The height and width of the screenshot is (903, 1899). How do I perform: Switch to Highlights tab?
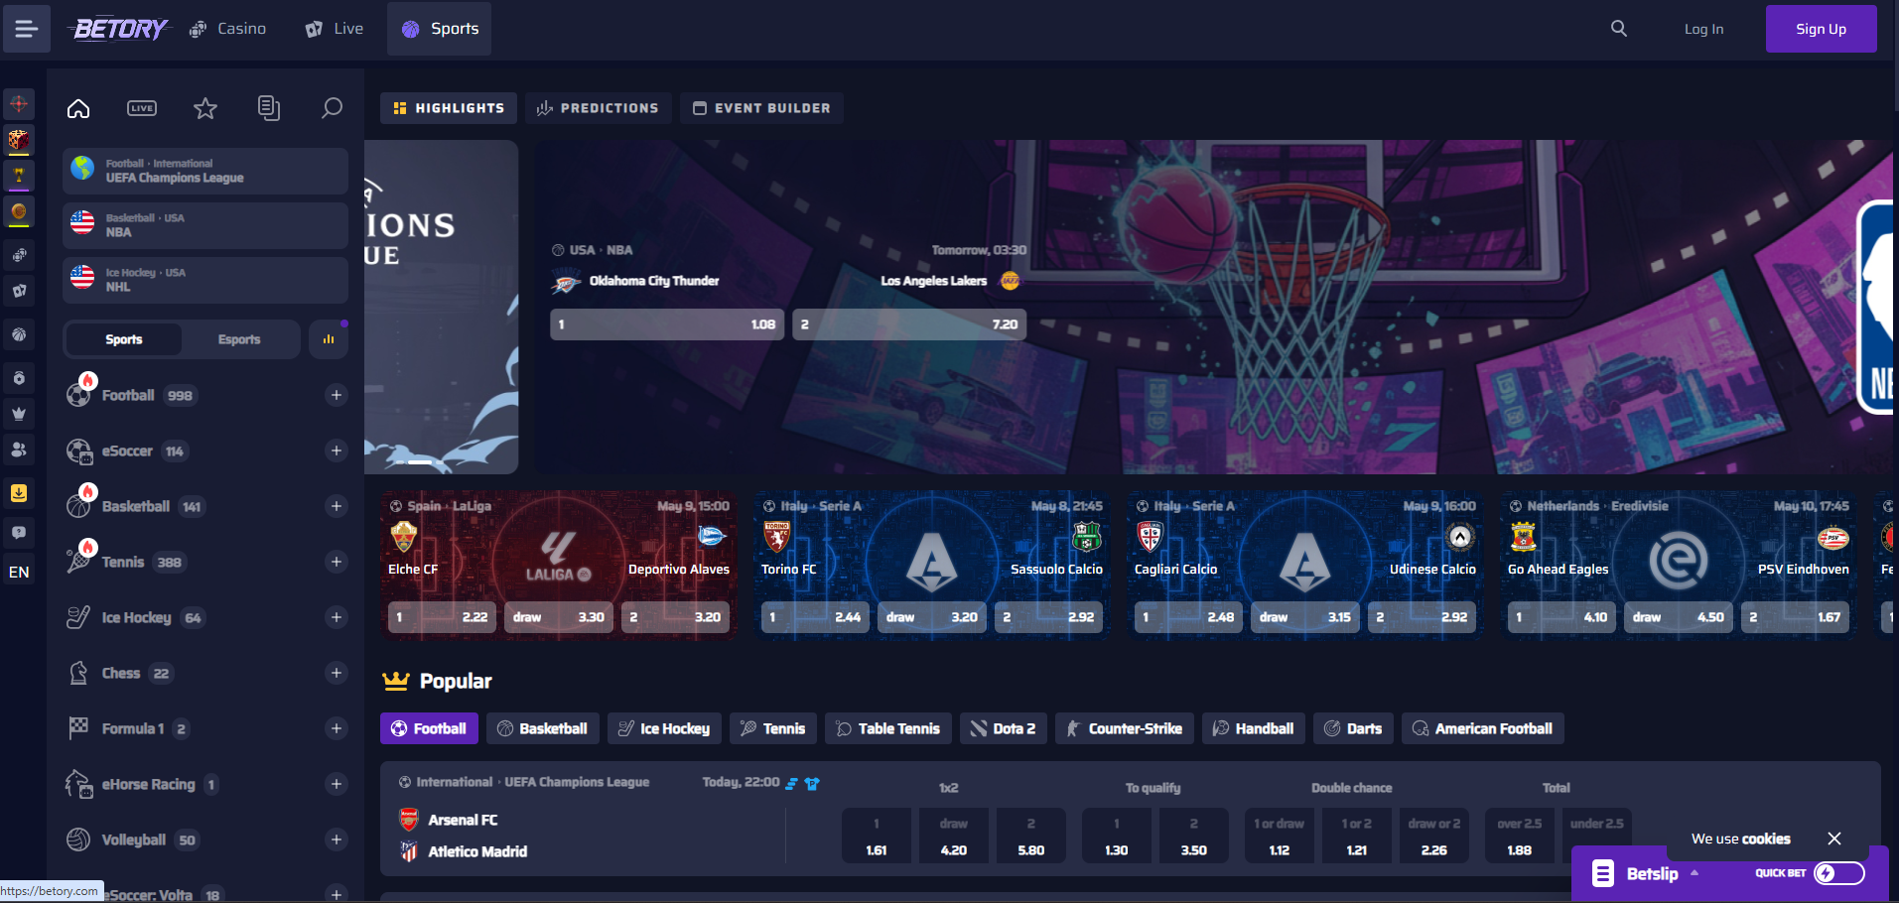click(449, 108)
